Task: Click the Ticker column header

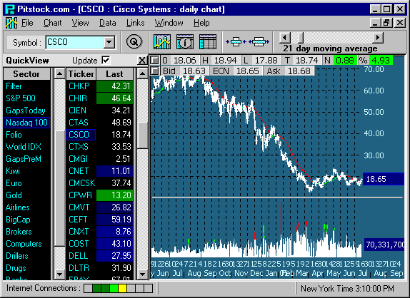Action: point(81,74)
